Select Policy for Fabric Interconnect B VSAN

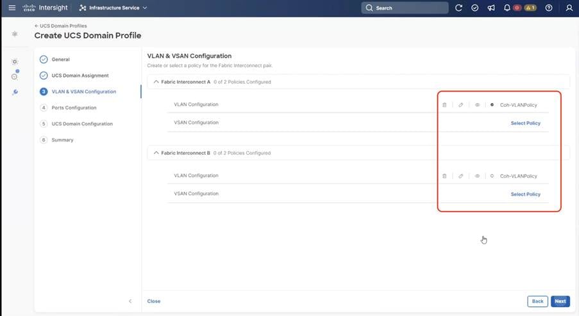click(x=525, y=194)
